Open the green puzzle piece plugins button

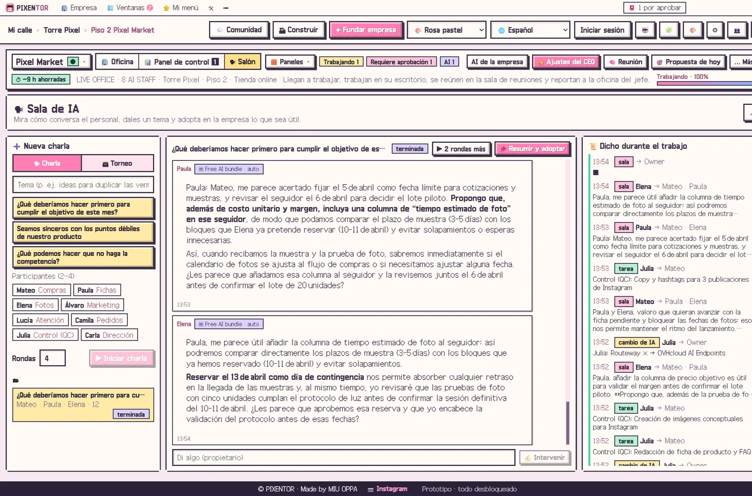(669, 30)
